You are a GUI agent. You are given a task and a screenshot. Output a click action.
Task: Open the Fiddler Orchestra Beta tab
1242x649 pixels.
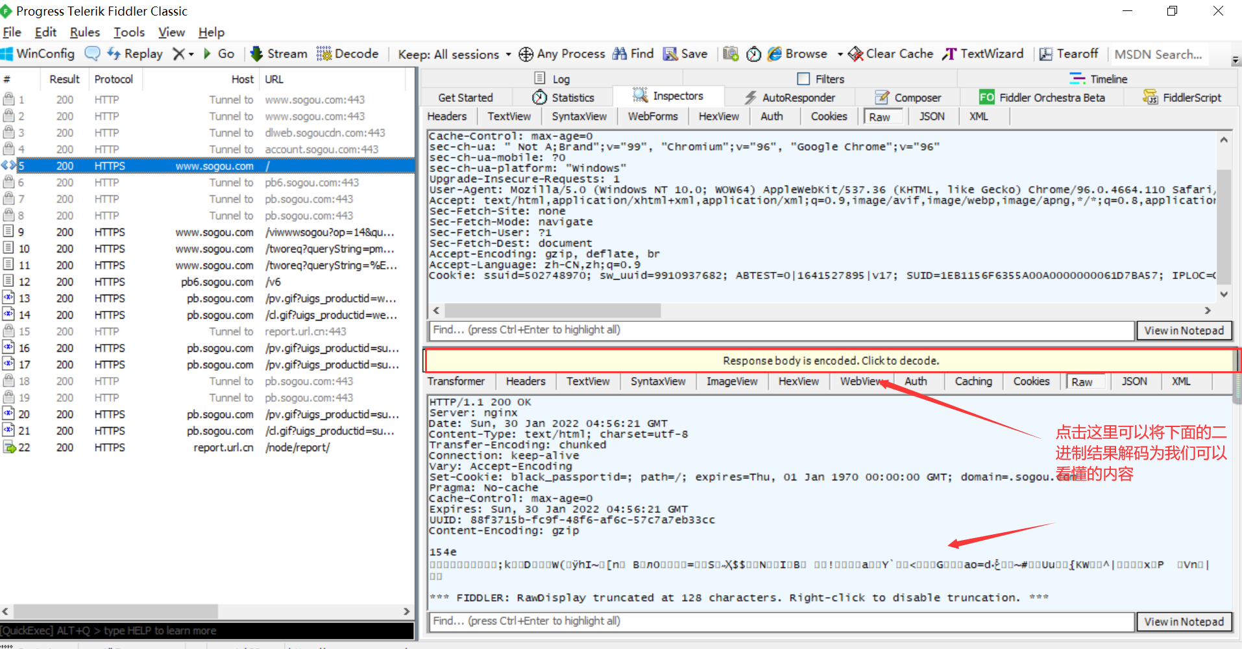pyautogui.click(x=1042, y=97)
